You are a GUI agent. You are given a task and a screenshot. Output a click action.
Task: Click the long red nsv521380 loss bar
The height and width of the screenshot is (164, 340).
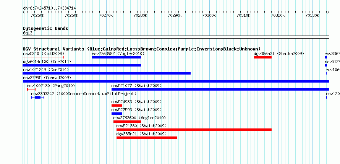(x=194, y=130)
